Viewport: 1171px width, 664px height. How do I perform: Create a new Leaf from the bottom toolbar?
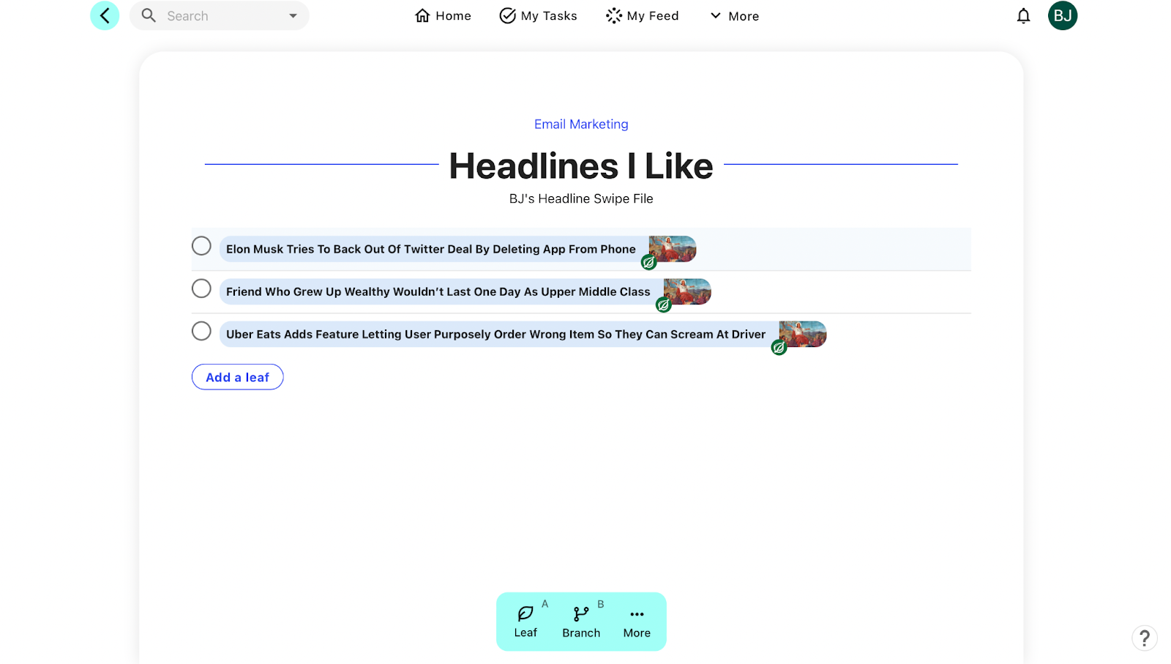click(525, 622)
